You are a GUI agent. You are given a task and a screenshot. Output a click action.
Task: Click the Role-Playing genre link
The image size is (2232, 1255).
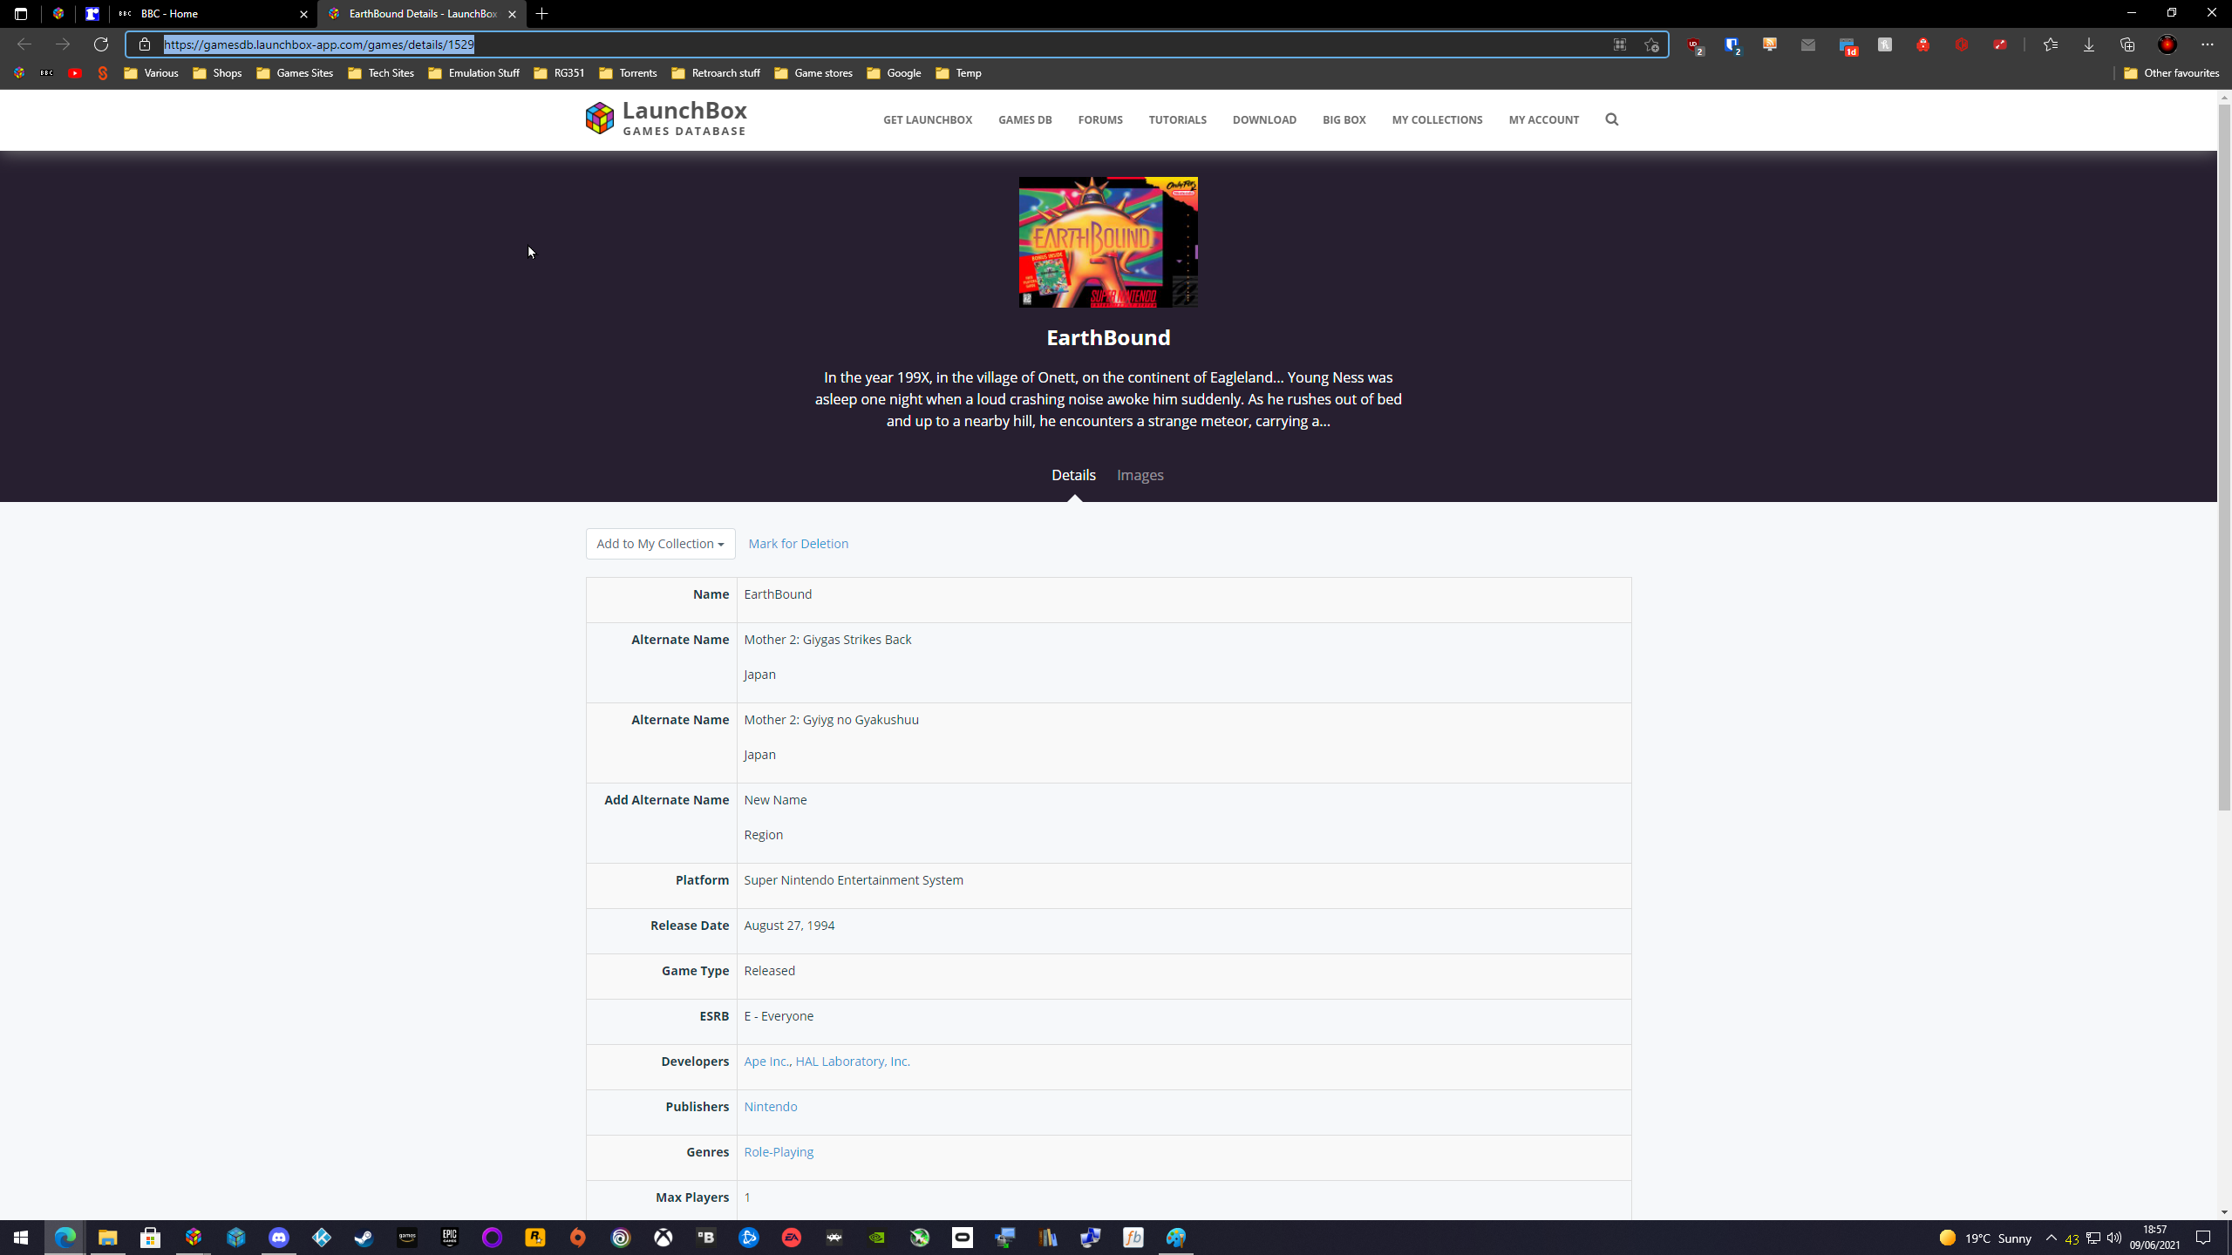click(779, 1152)
